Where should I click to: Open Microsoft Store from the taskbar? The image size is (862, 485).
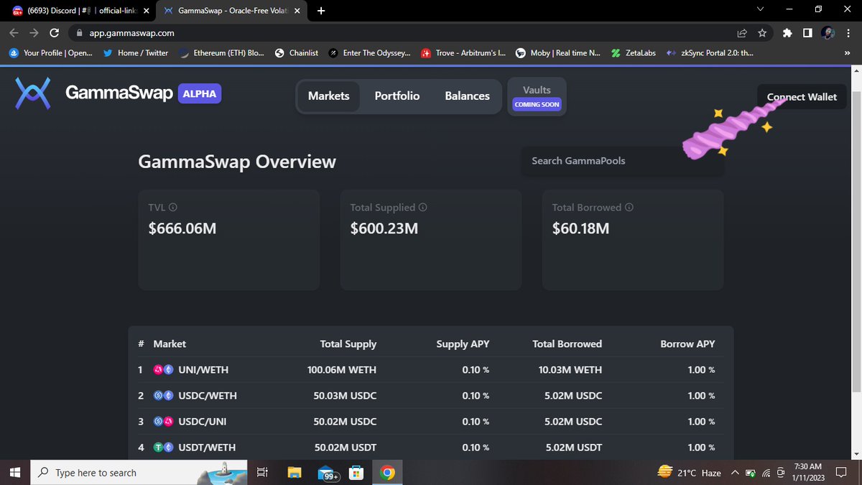[x=356, y=472]
